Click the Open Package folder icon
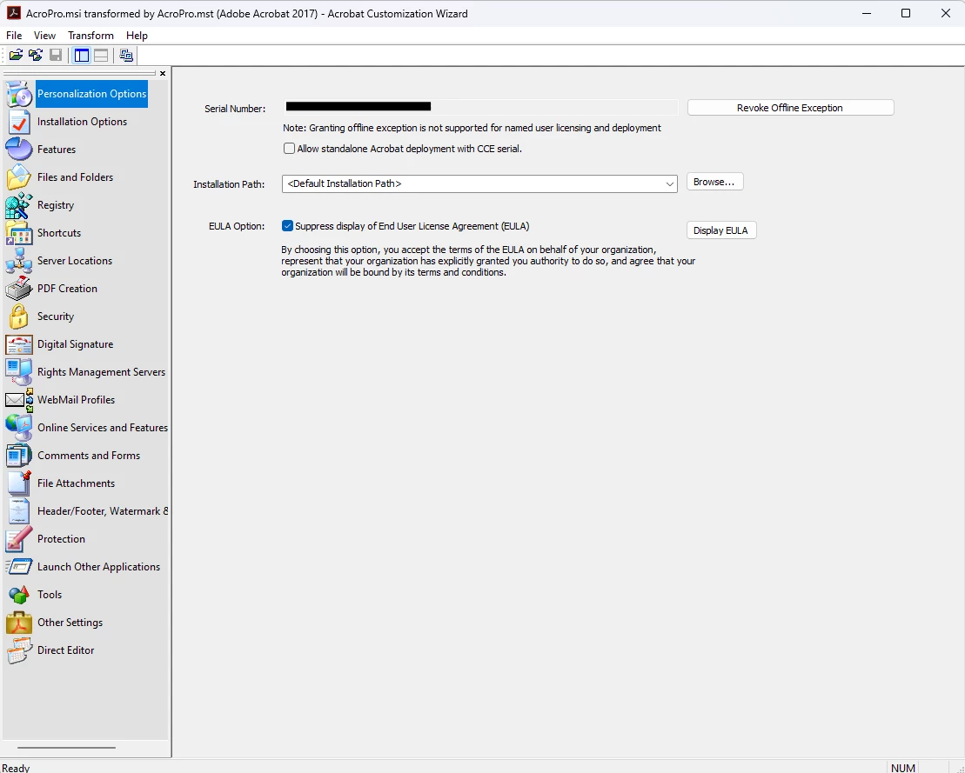 (x=16, y=56)
